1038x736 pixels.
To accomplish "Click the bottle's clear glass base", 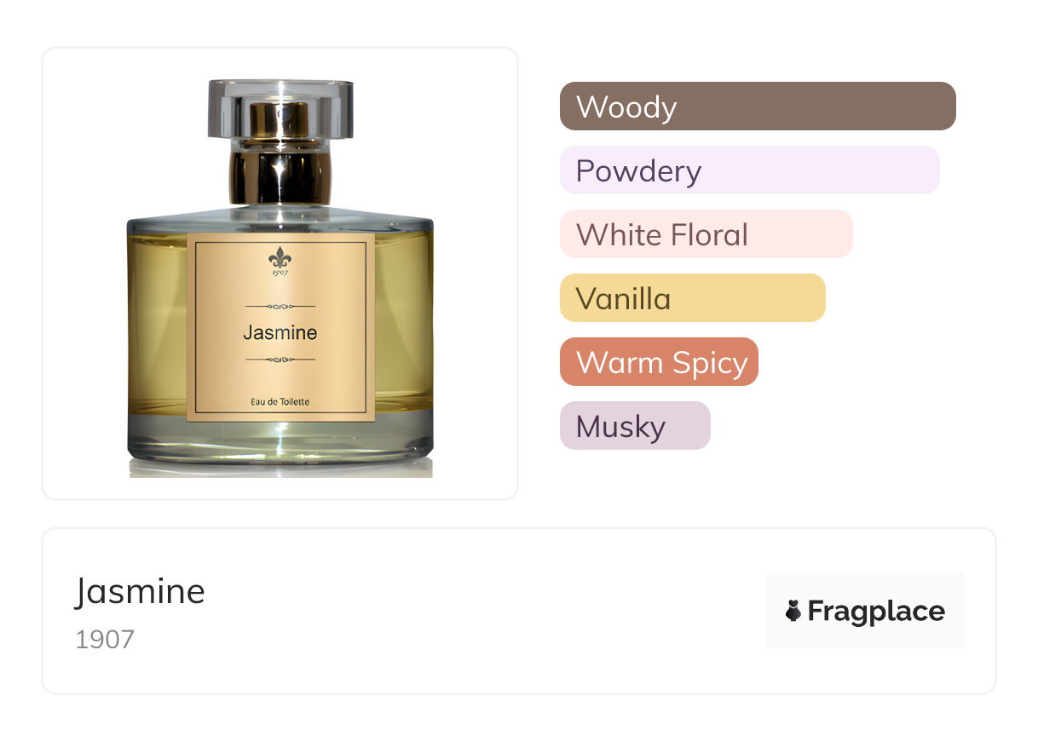I will tap(280, 443).
